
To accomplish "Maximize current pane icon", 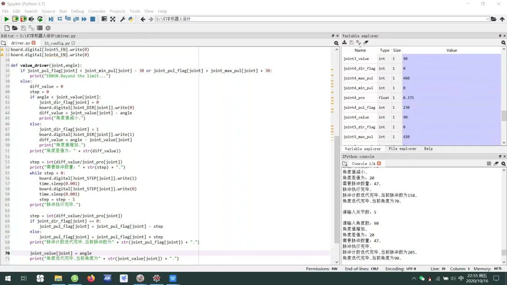I will click(x=104, y=19).
